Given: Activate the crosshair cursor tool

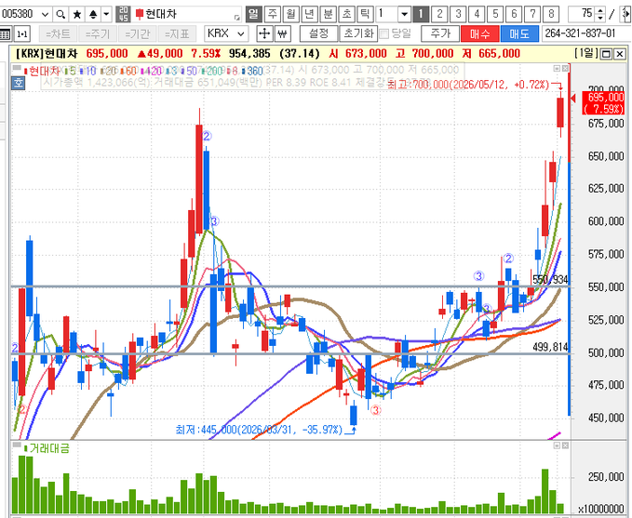Looking at the screenshot, I should click(264, 33).
